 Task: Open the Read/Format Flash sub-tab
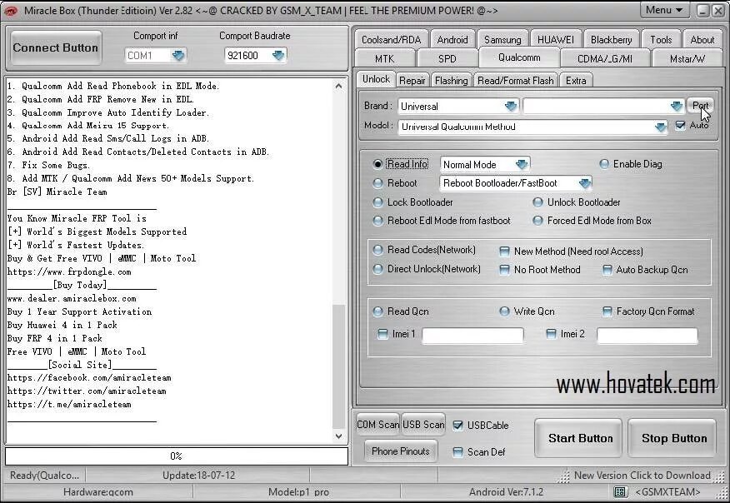click(515, 81)
